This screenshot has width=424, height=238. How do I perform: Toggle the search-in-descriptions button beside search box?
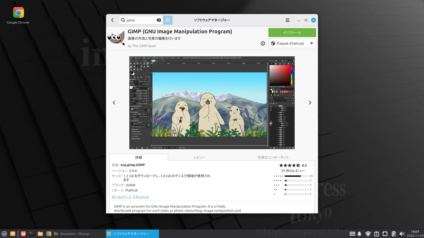click(168, 20)
